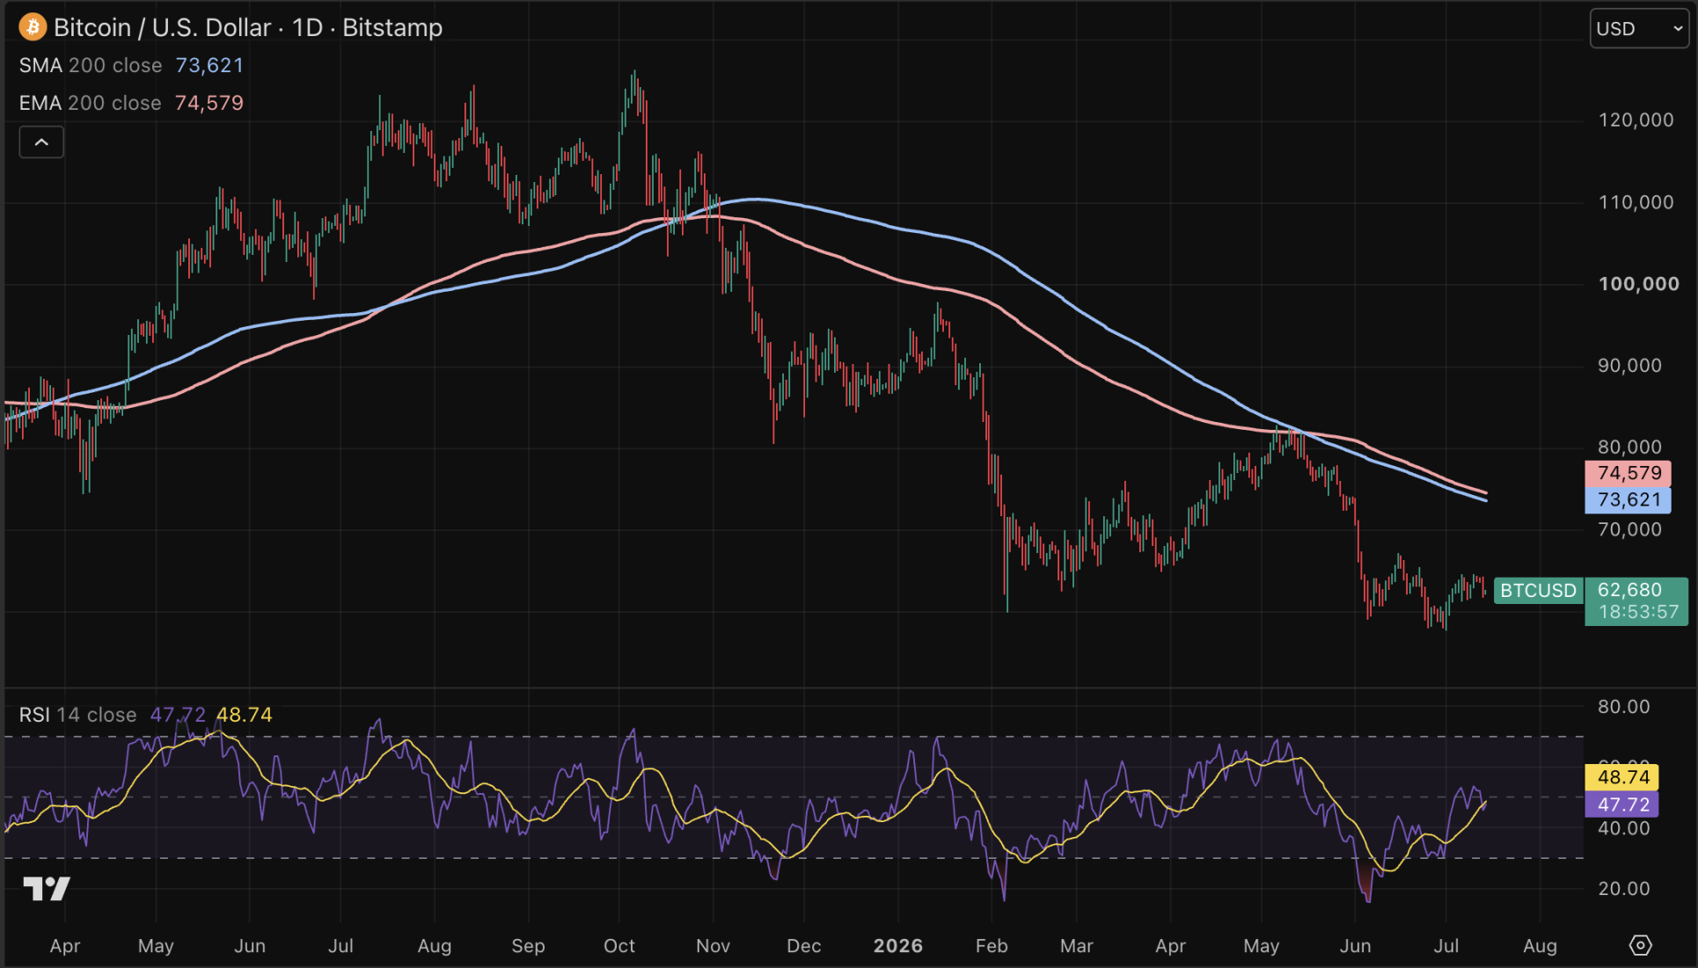Click the Jul label near chart end

pyautogui.click(x=1445, y=946)
